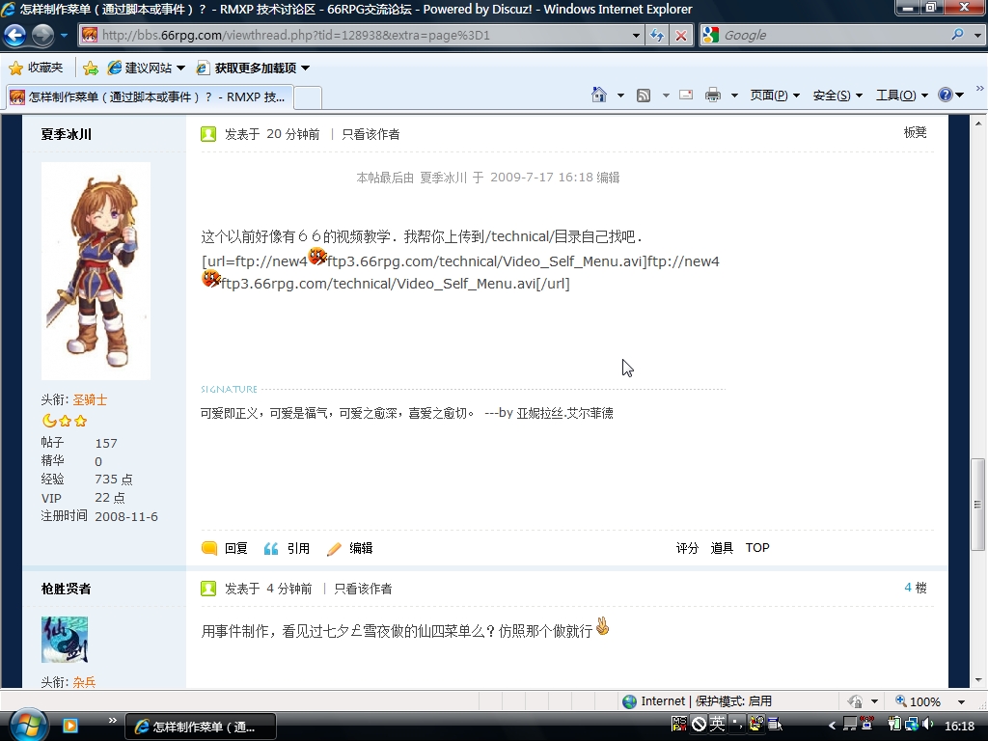Click the Google search magnifier icon

tap(957, 35)
